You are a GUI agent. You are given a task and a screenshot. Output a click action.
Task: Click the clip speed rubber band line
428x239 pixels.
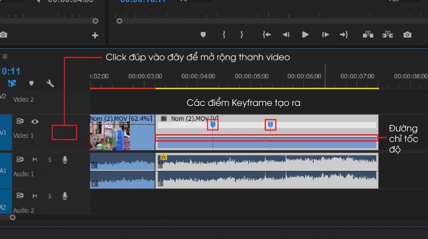266,138
